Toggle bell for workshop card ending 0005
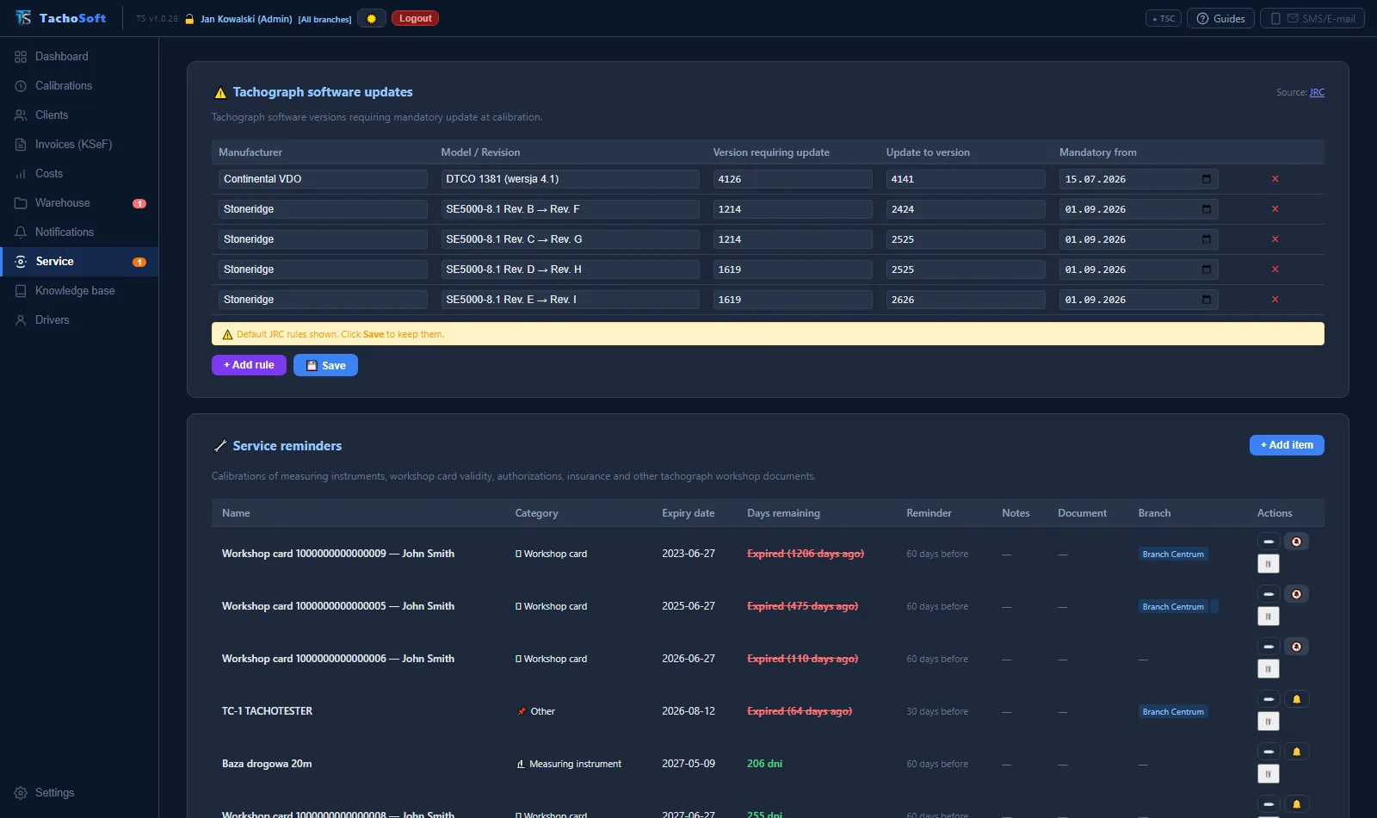This screenshot has width=1377, height=818. pyautogui.click(x=1296, y=594)
